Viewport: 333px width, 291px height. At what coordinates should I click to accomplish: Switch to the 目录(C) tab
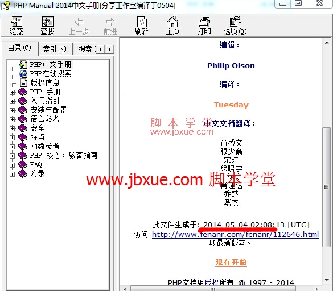click(x=19, y=48)
